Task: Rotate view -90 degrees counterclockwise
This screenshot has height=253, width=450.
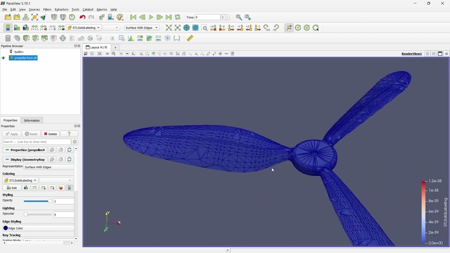Action: 276,28
